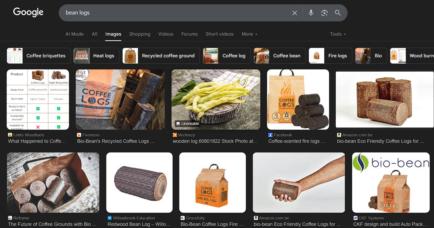Filter by Coffee bean chip
Image resolution: width=434 pixels, height=228 pixels.
280,56
